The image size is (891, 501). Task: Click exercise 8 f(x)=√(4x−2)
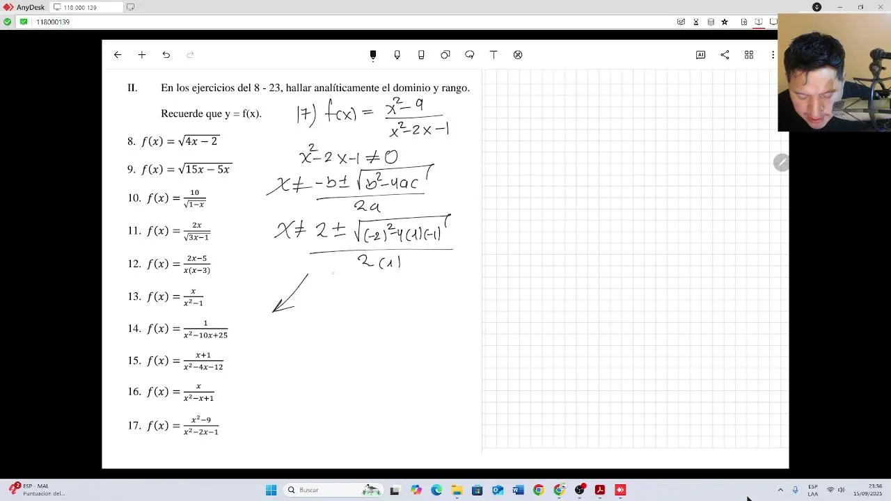(173, 141)
